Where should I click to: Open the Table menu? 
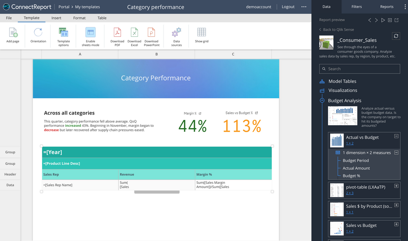(x=102, y=18)
